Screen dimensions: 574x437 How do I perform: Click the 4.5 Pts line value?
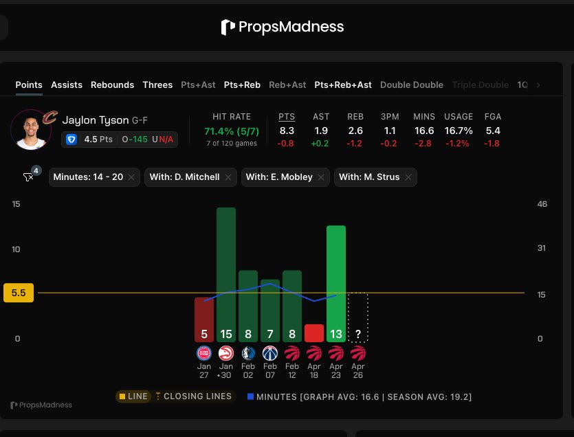tap(98, 139)
